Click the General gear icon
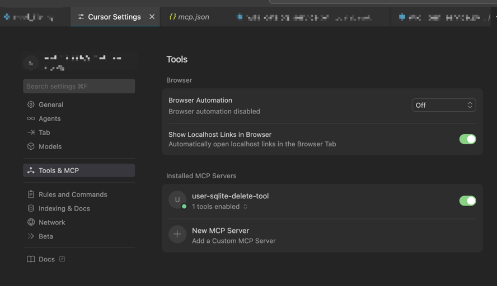This screenshot has height=286, width=497. tap(31, 104)
